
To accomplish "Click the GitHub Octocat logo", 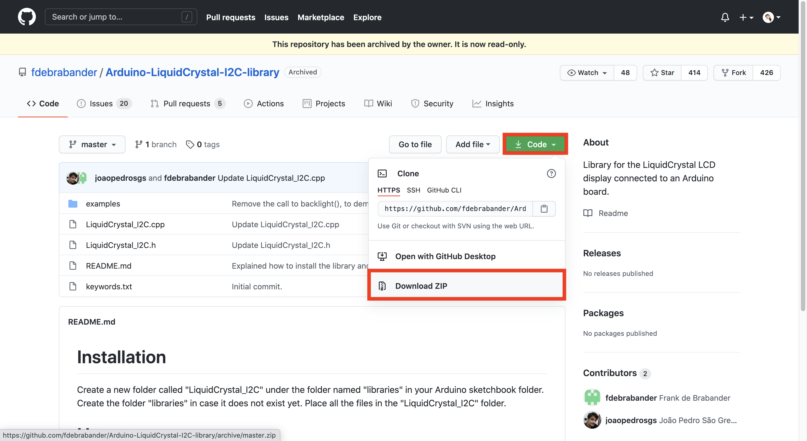I will coord(27,17).
